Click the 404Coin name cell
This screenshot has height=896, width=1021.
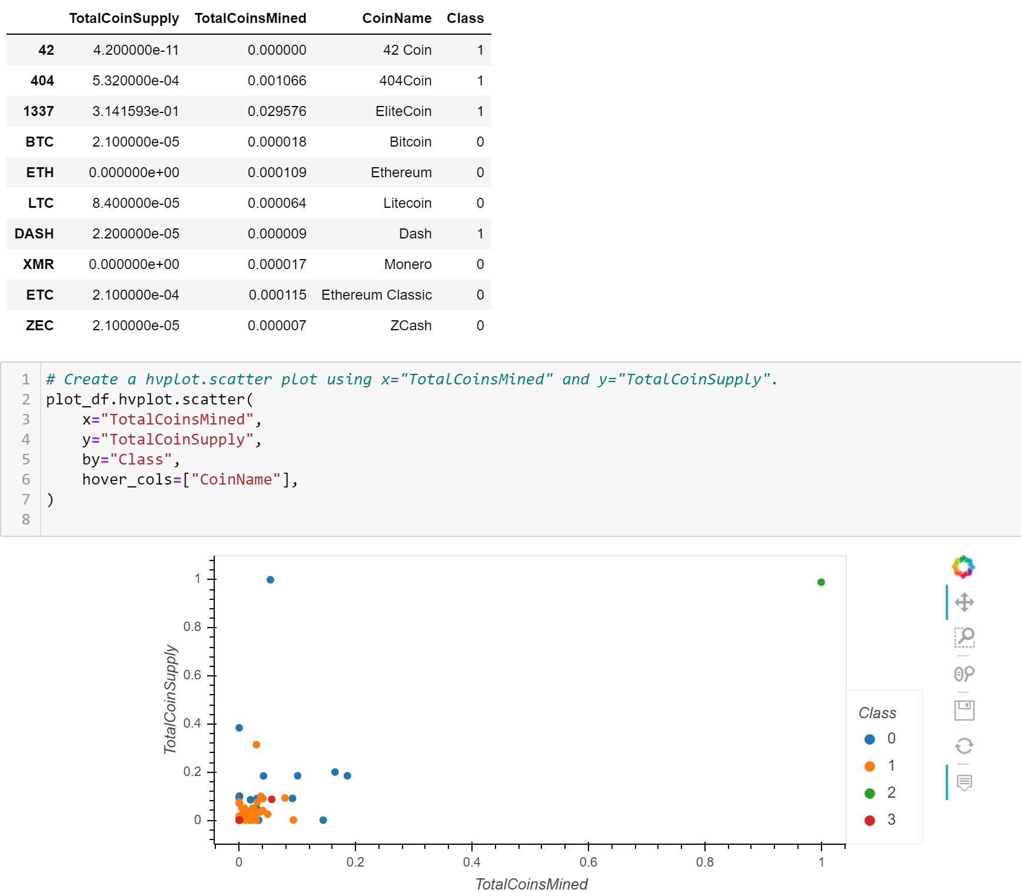coord(405,81)
